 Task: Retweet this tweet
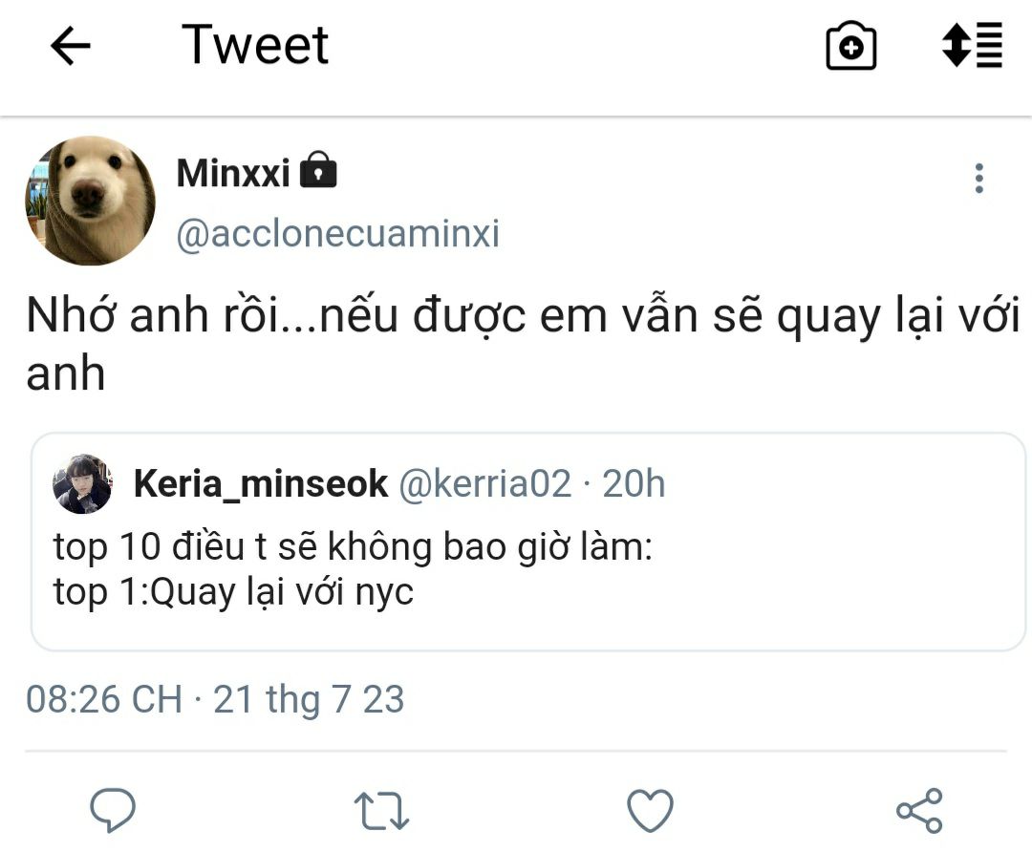point(381,811)
